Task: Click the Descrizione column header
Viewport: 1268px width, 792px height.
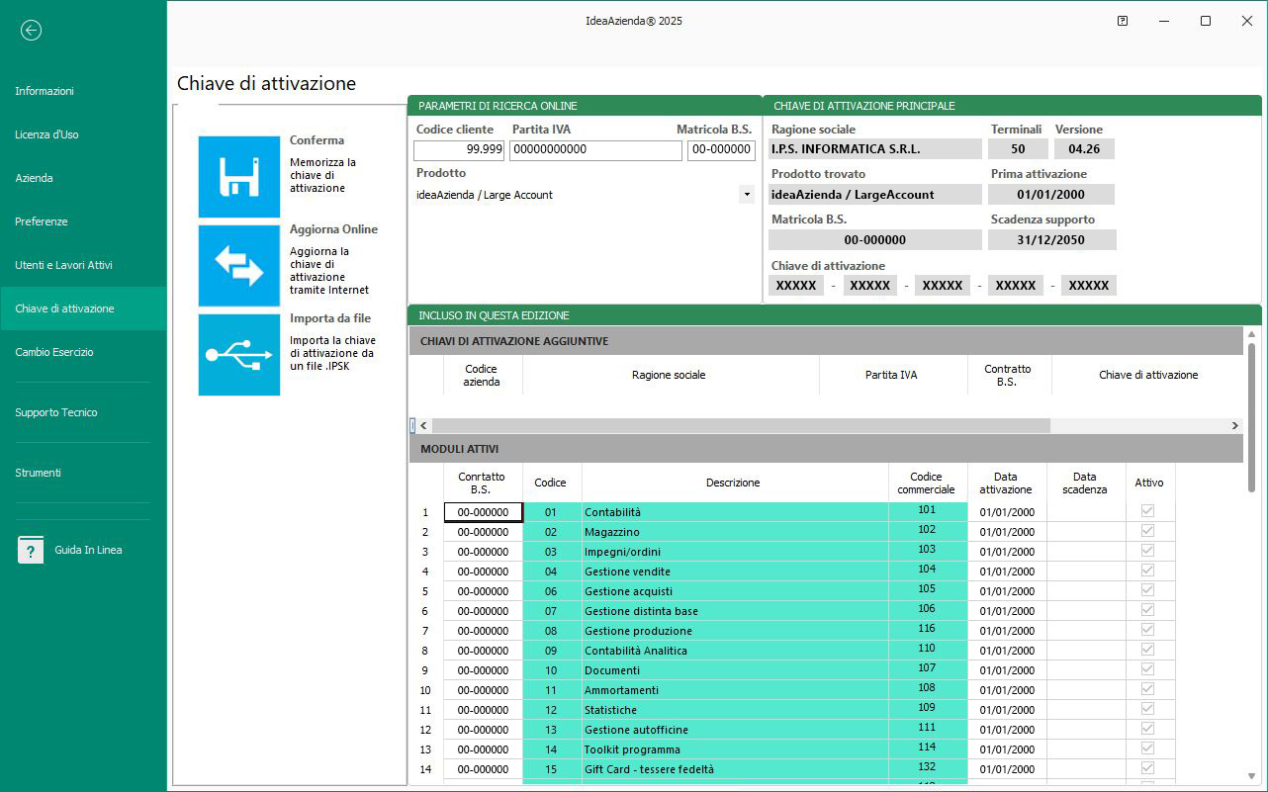Action: pos(733,483)
